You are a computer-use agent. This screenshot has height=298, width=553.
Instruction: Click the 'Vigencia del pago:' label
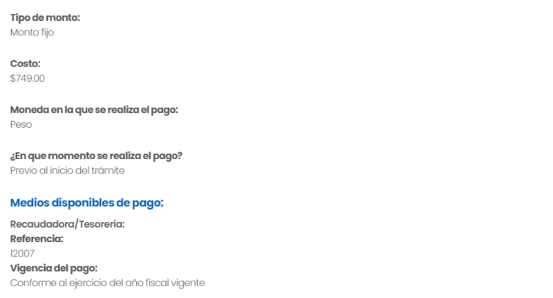(x=54, y=268)
